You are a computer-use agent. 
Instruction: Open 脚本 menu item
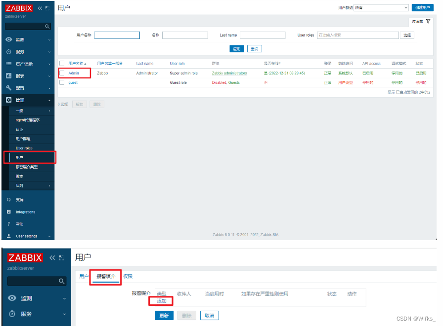[19, 176]
